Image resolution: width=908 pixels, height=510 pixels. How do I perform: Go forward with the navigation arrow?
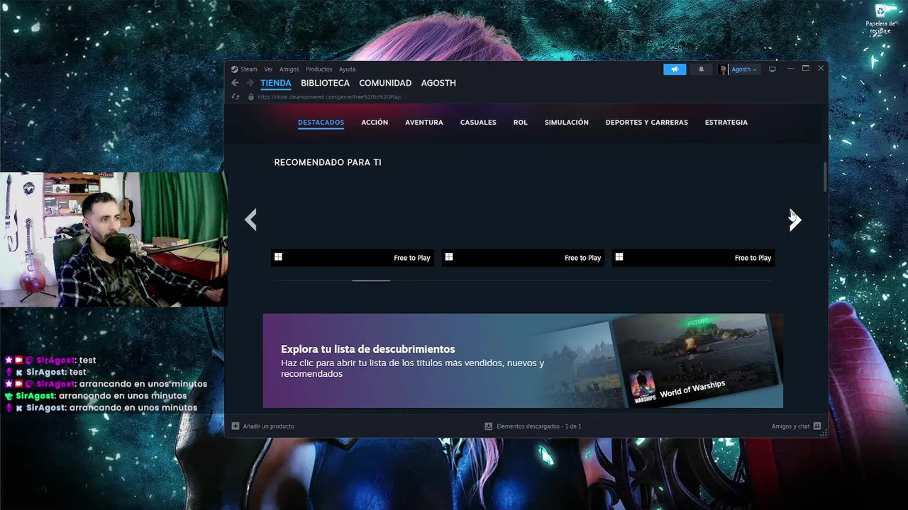(250, 83)
